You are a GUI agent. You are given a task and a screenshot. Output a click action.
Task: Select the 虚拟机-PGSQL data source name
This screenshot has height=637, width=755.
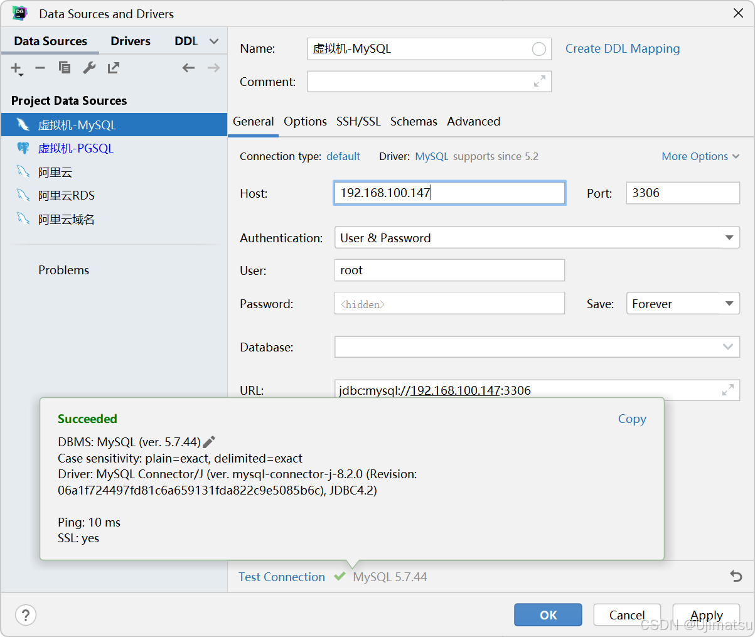(x=76, y=149)
